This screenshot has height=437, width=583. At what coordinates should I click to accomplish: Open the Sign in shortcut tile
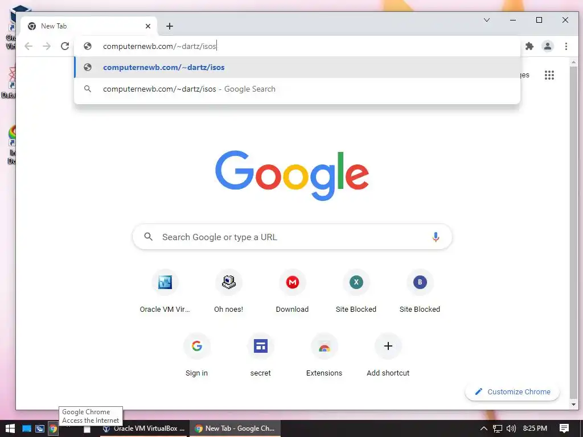196,355
